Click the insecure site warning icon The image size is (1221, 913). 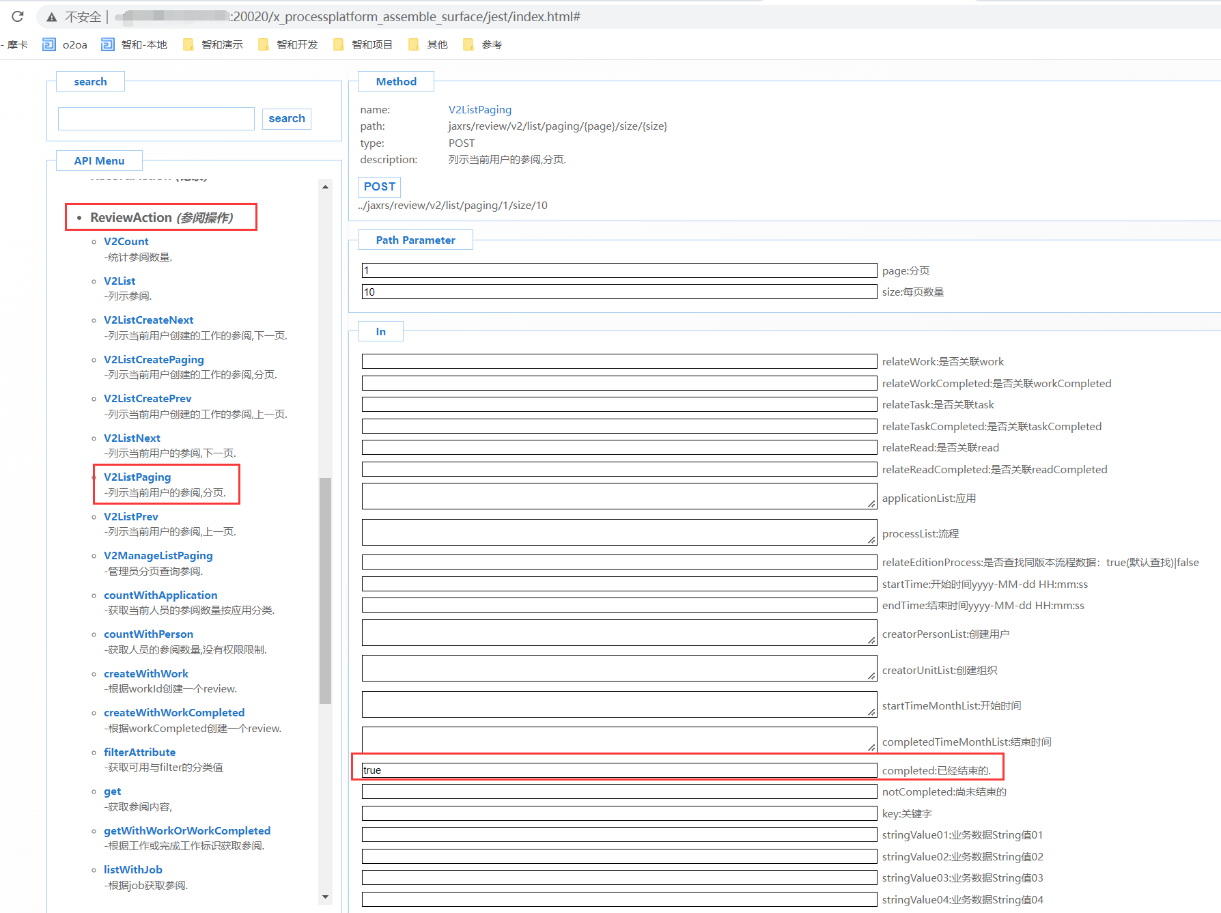[x=52, y=17]
